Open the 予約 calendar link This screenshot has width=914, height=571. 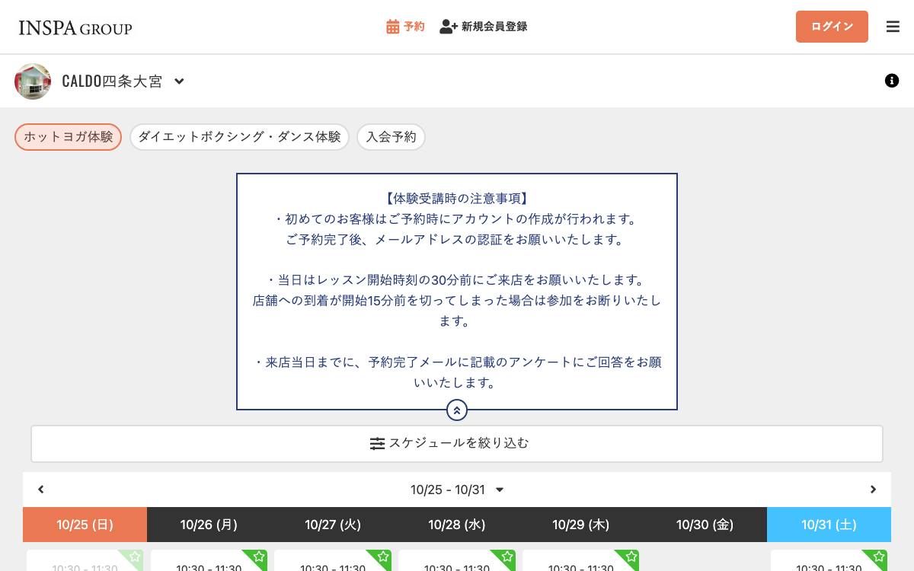(405, 27)
